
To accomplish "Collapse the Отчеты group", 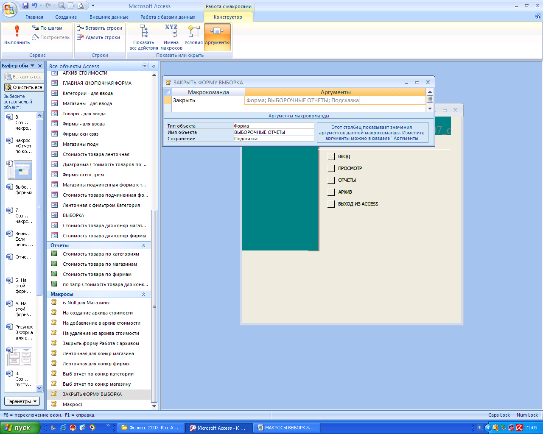I will pos(143,245).
